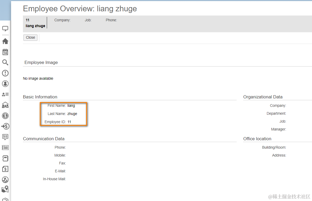Select the last name value 'zhuge'

pyautogui.click(x=72, y=114)
